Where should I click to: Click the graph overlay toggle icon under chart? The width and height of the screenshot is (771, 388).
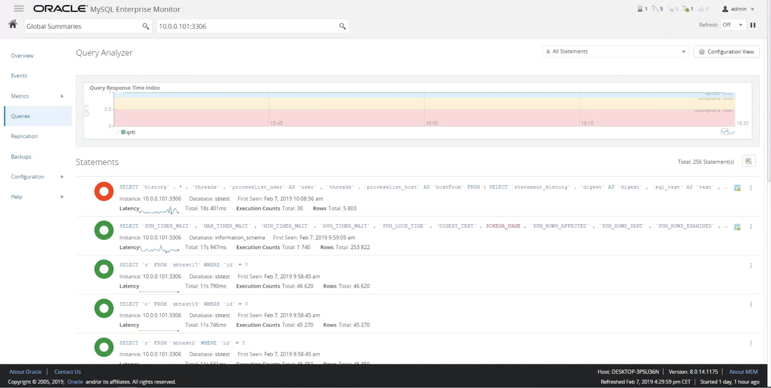point(727,132)
